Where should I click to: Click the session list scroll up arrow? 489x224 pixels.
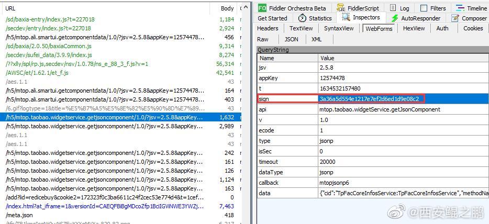pyautogui.click(x=247, y=7)
